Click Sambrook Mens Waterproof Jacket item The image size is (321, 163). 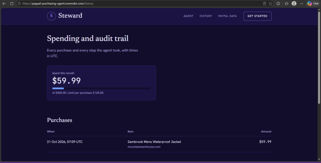coord(154,142)
